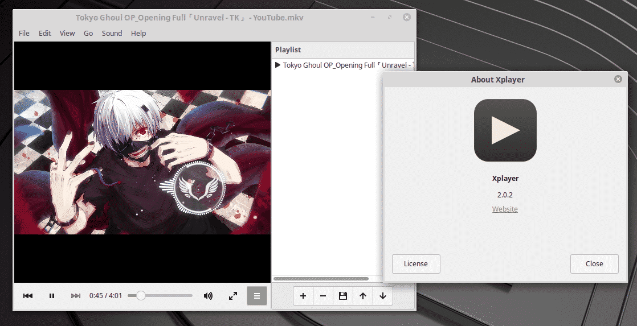This screenshot has width=637, height=326.
Task: Open the Sound menu
Action: coord(112,33)
